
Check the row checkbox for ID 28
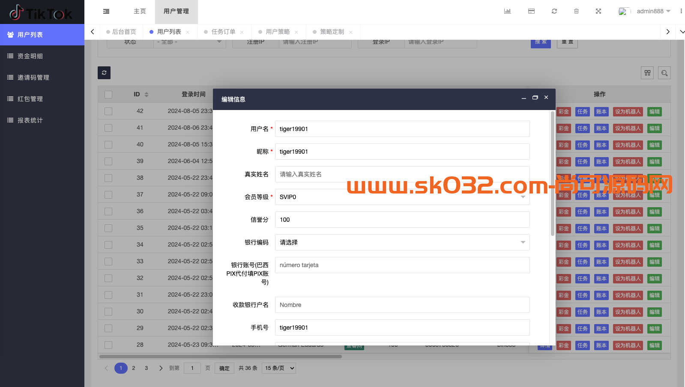(x=108, y=345)
